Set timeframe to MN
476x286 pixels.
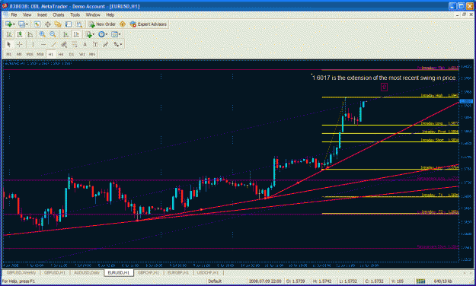[x=92, y=54]
